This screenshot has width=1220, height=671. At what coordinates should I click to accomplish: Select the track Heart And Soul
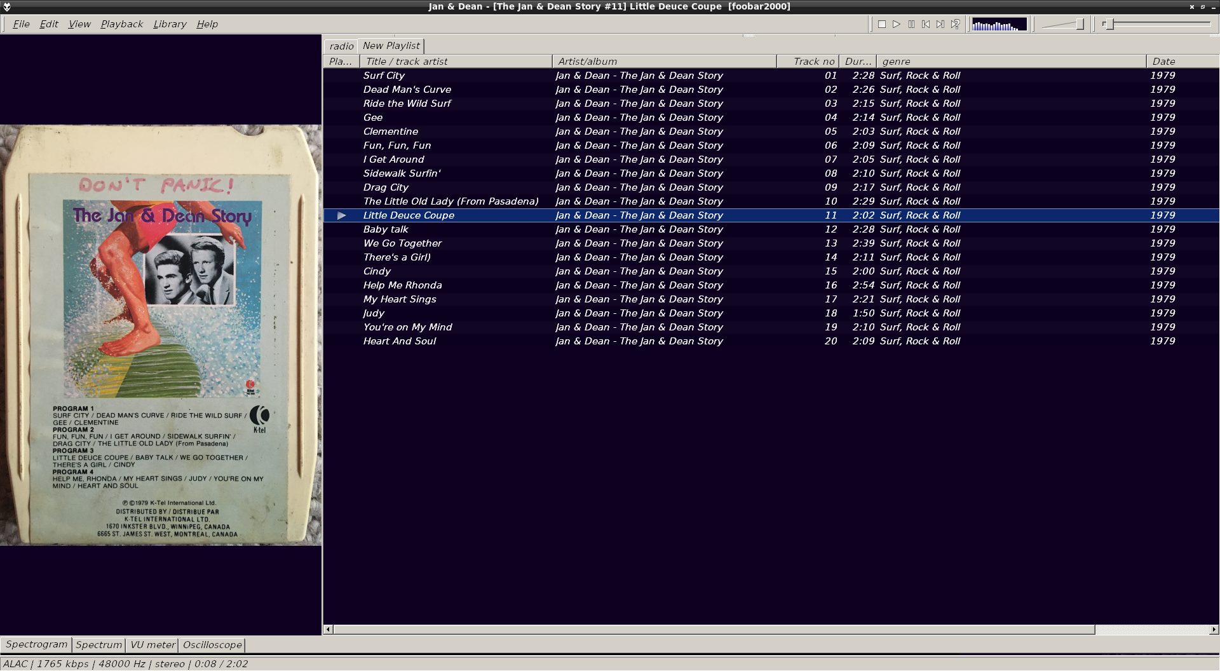(771, 341)
